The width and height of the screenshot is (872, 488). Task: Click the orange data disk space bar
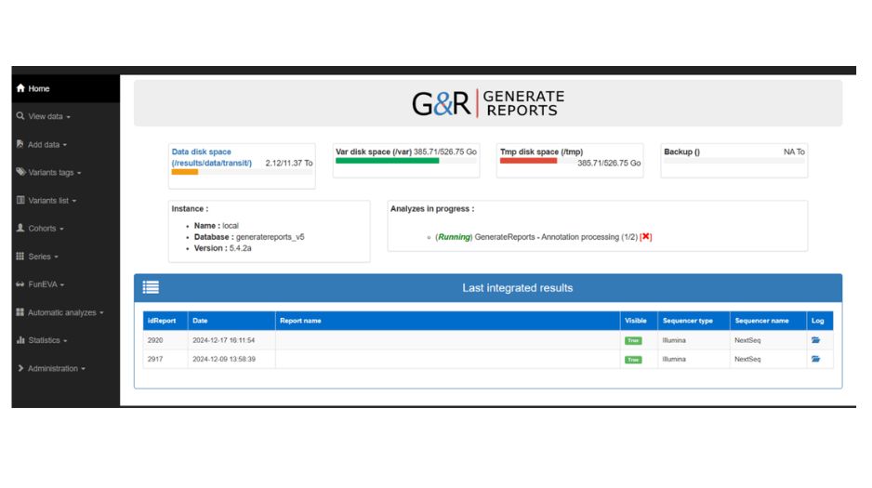pos(185,172)
